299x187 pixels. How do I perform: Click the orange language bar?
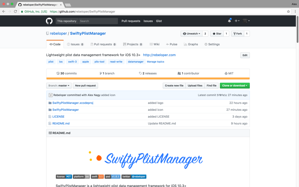(x=148, y=78)
